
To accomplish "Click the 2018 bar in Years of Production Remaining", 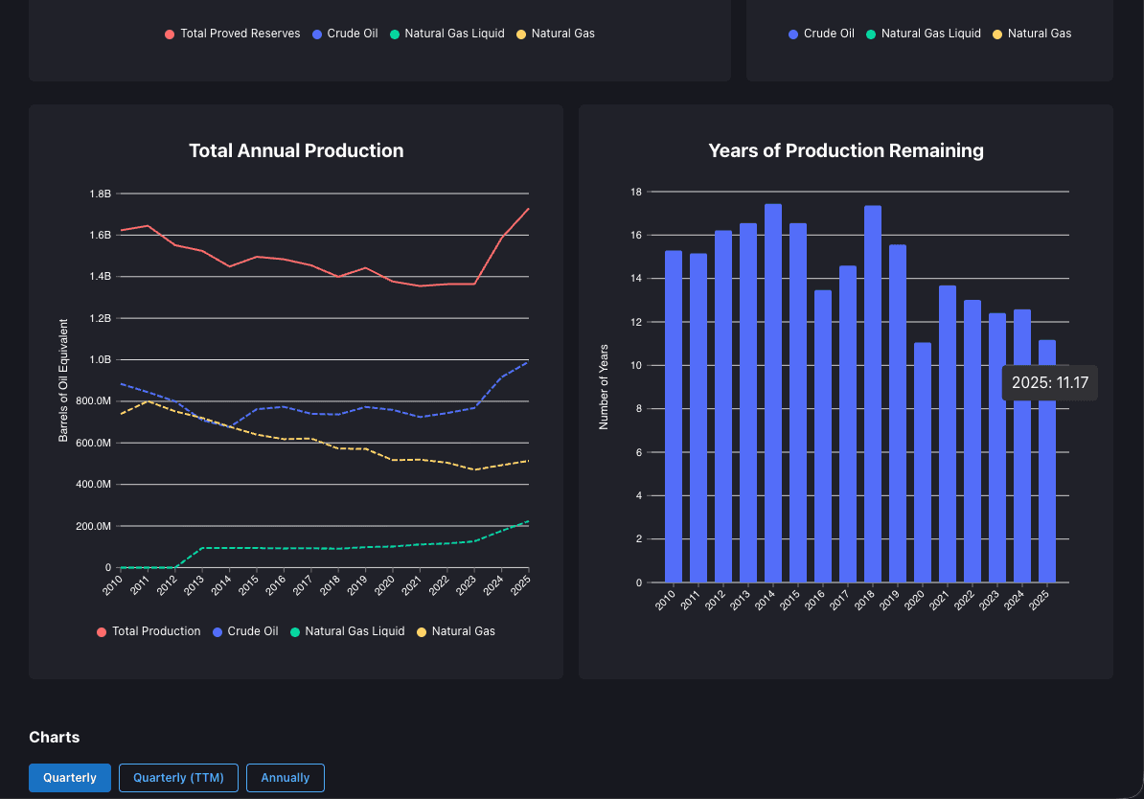I will [x=873, y=394].
